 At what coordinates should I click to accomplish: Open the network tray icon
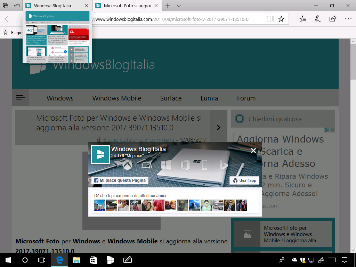(311, 260)
